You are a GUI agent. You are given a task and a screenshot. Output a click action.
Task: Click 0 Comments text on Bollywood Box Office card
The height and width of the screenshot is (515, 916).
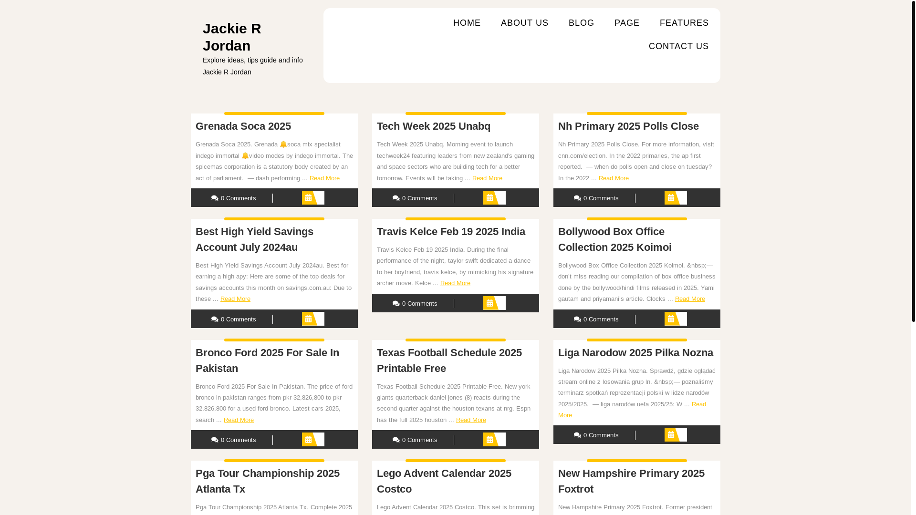click(601, 319)
